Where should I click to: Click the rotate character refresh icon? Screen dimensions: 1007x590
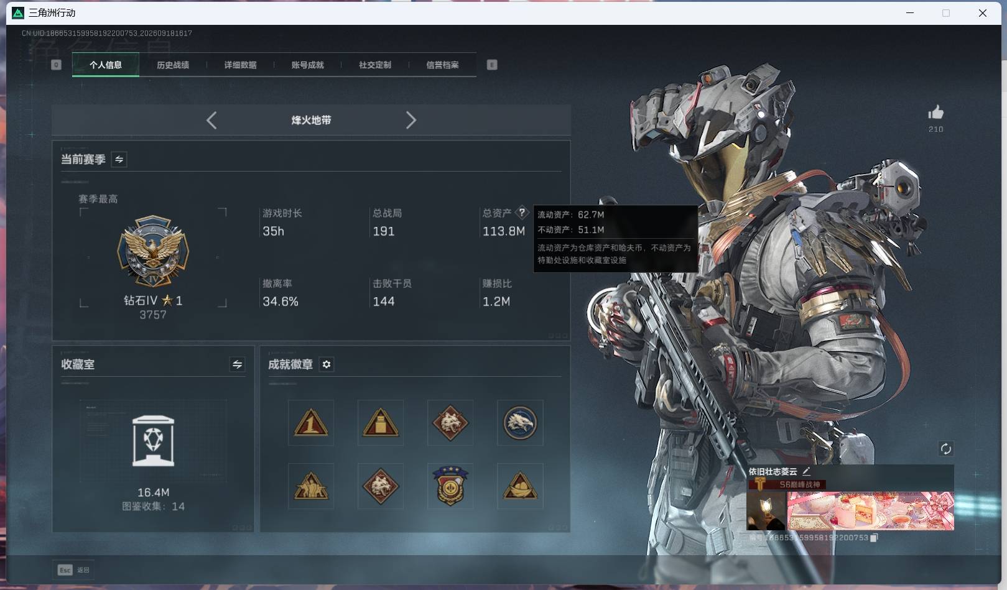(x=945, y=449)
